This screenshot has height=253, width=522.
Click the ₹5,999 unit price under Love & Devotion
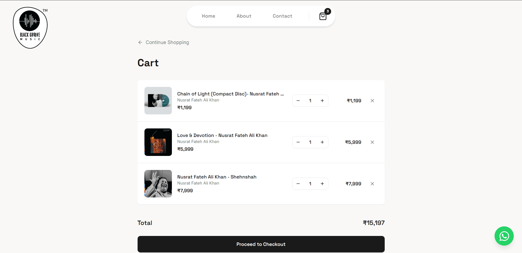coord(185,149)
